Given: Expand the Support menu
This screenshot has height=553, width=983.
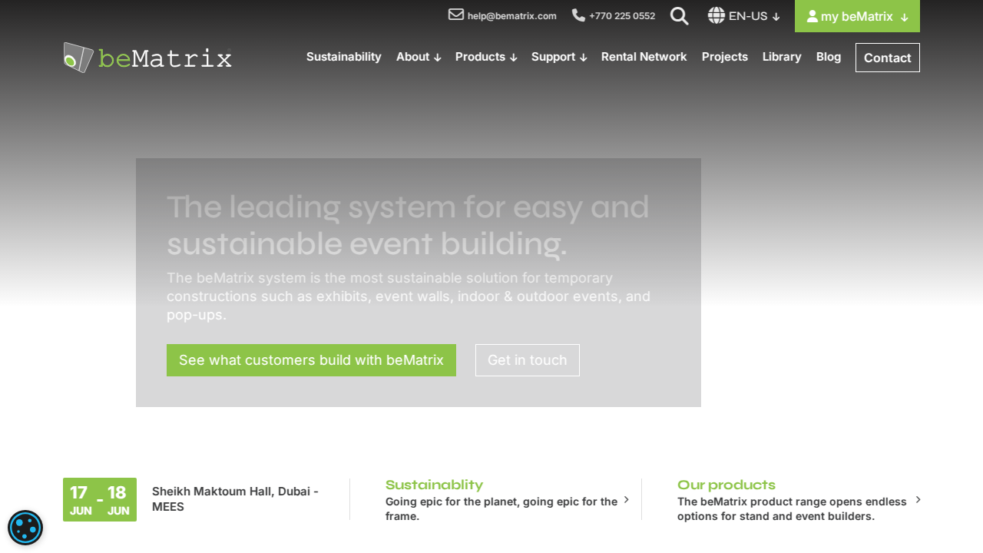Looking at the screenshot, I should coord(559,57).
